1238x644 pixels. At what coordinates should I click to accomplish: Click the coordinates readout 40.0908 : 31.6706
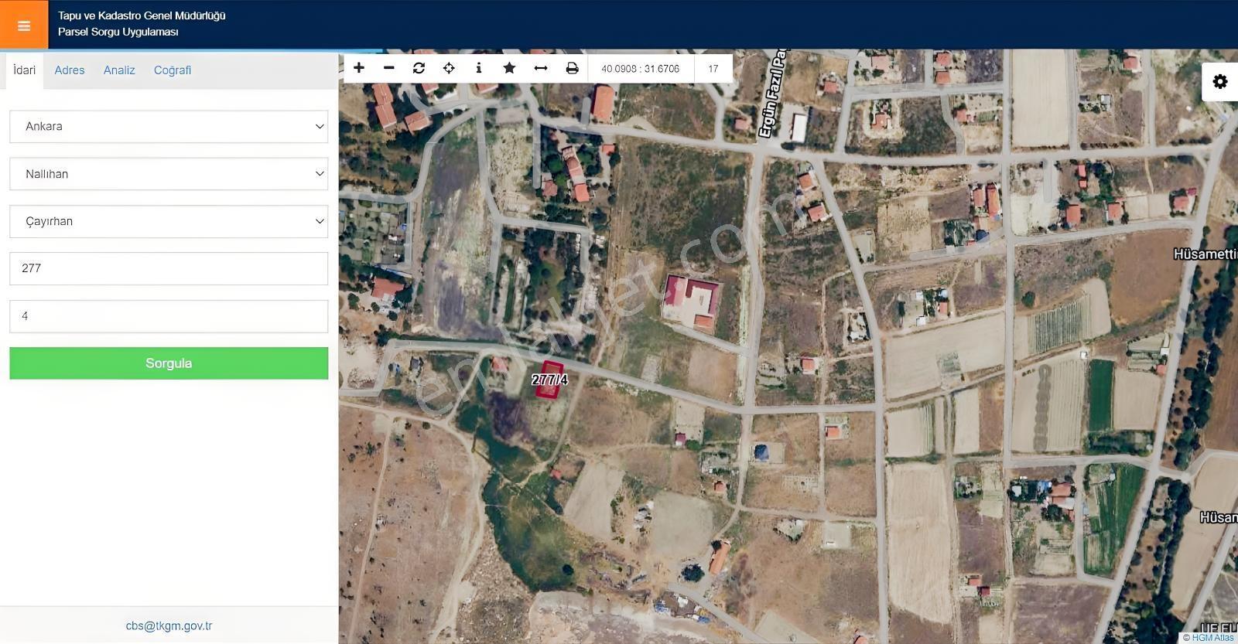(x=641, y=69)
